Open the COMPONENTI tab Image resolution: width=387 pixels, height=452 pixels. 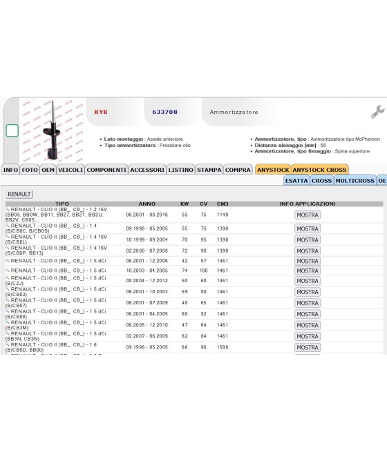(106, 170)
